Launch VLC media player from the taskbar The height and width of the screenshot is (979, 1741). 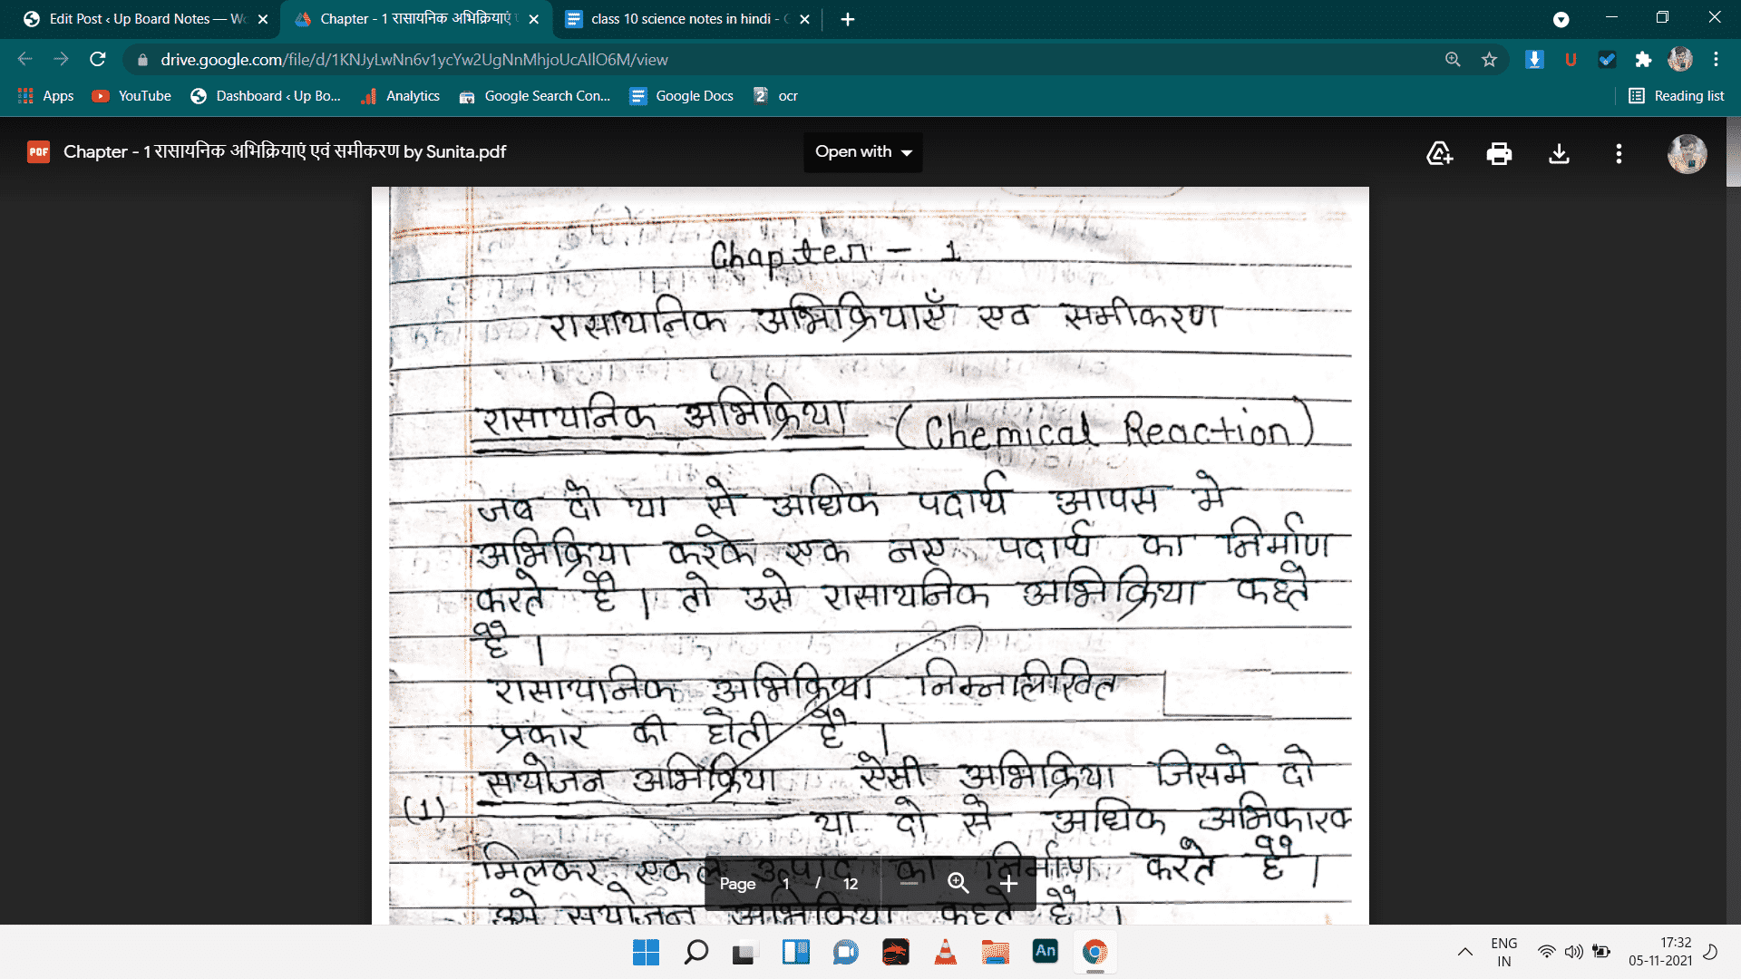click(946, 952)
